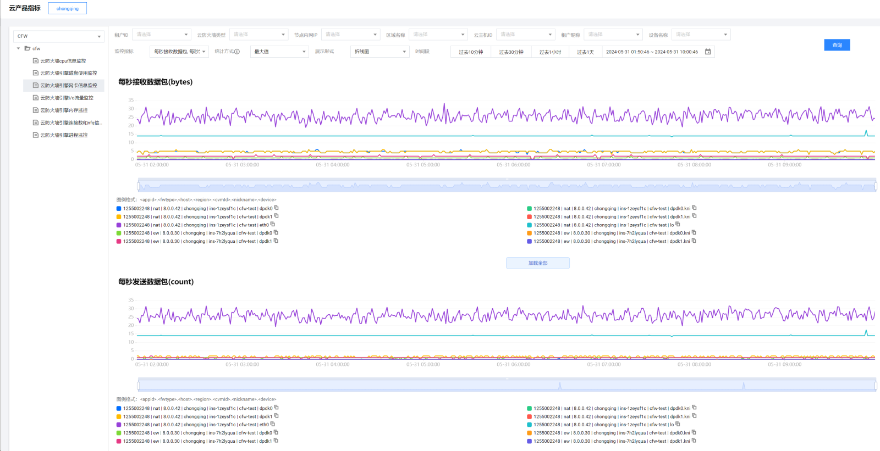Copy the nat lo legend in second chart
This screenshot has width=880, height=451.
(678, 424)
